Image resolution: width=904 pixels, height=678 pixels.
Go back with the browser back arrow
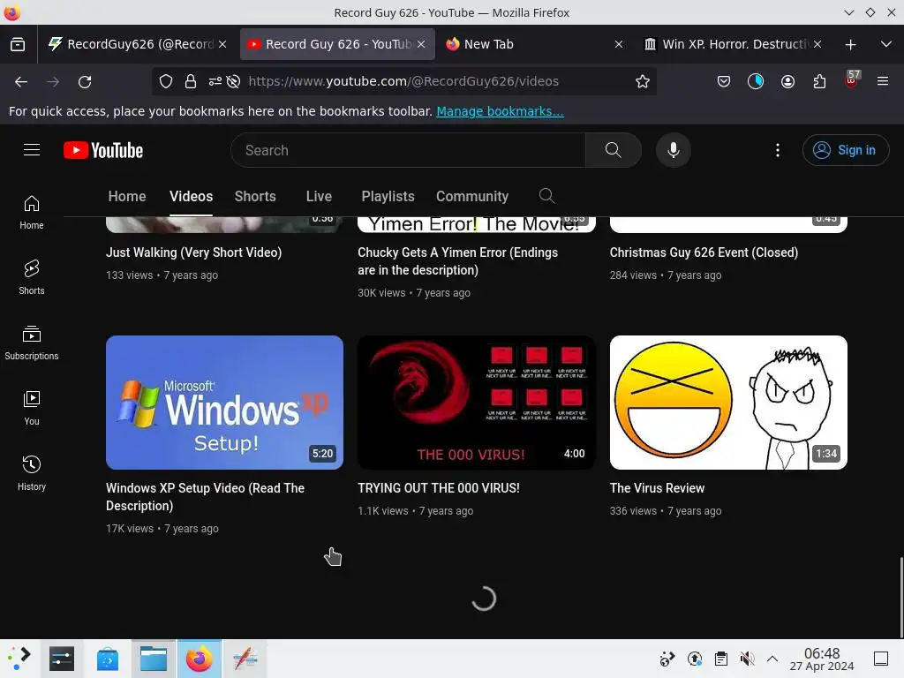click(21, 81)
